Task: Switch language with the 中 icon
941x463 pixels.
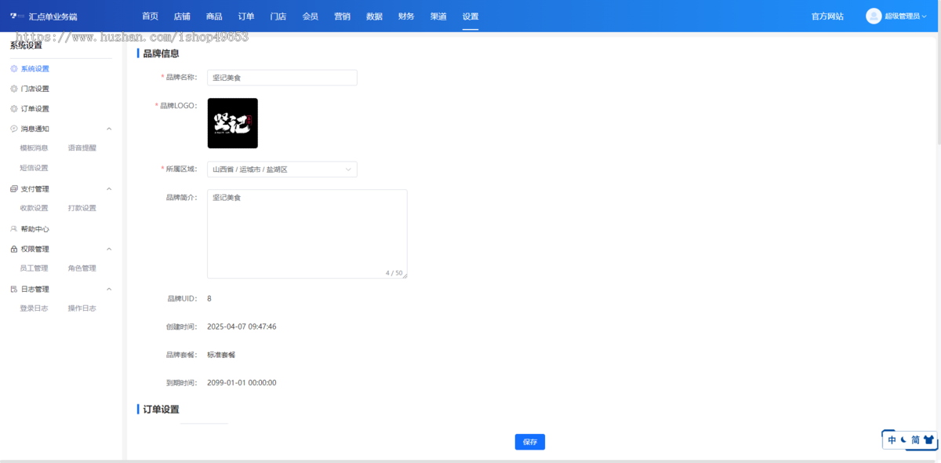Action: [892, 440]
